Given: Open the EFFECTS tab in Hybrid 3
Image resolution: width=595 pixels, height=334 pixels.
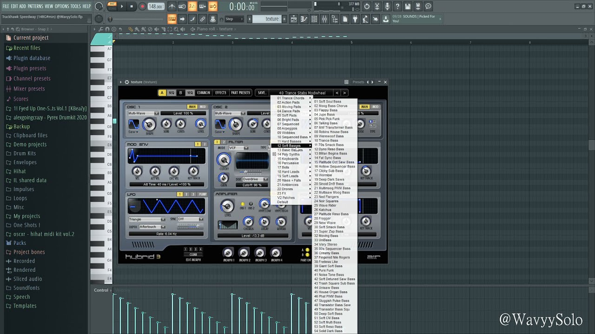Looking at the screenshot, I should (221, 93).
